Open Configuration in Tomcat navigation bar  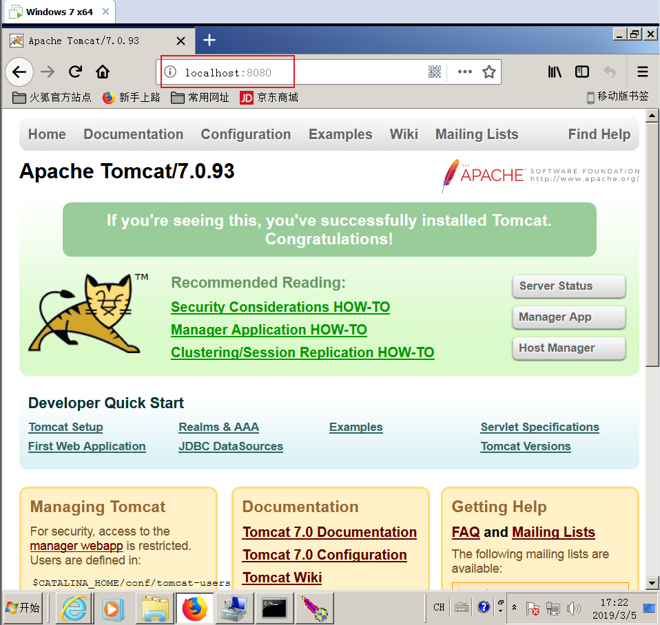[246, 134]
